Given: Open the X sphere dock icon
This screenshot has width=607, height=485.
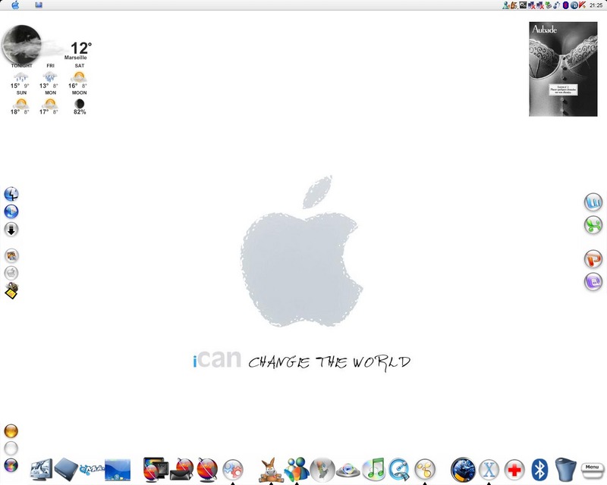Looking at the screenshot, I should click(x=489, y=470).
